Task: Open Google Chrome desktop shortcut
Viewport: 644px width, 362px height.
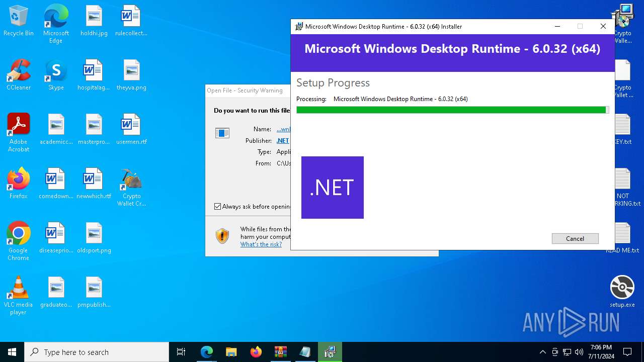Action: [19, 241]
